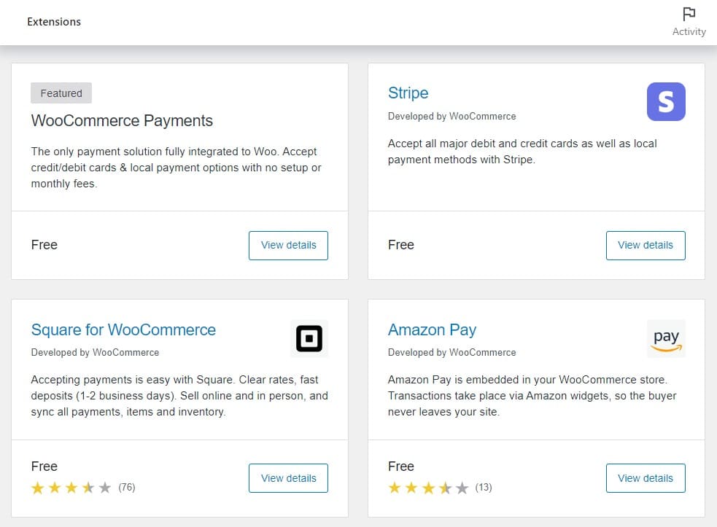Click View details for WooCommerce Payments
The image size is (717, 527).
coord(288,245)
